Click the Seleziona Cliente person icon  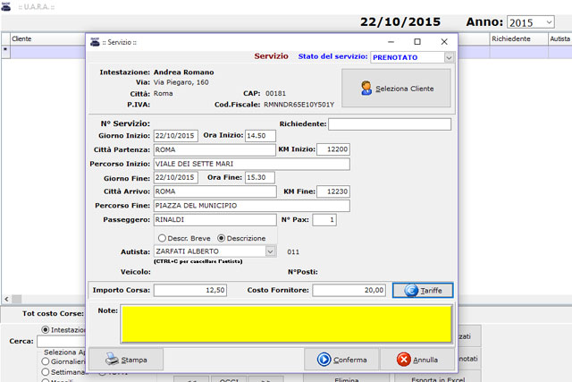tap(366, 88)
